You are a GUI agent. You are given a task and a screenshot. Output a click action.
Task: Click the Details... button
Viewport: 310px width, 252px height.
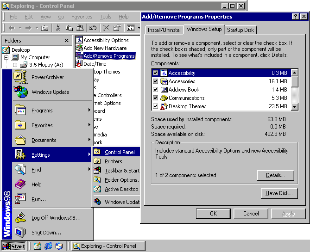(x=275, y=175)
